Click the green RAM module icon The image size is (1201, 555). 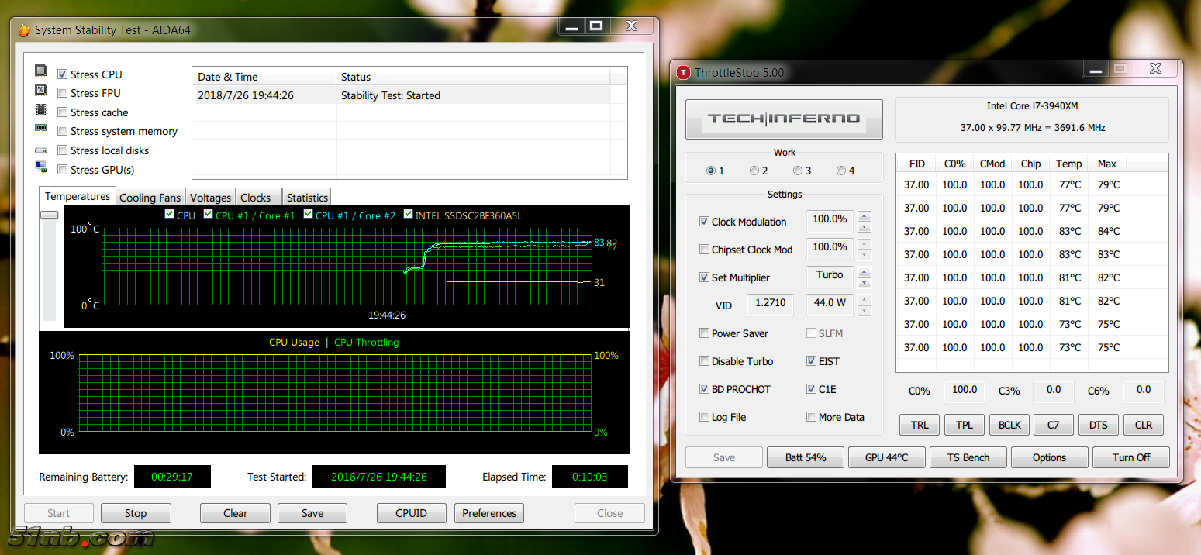[41, 129]
